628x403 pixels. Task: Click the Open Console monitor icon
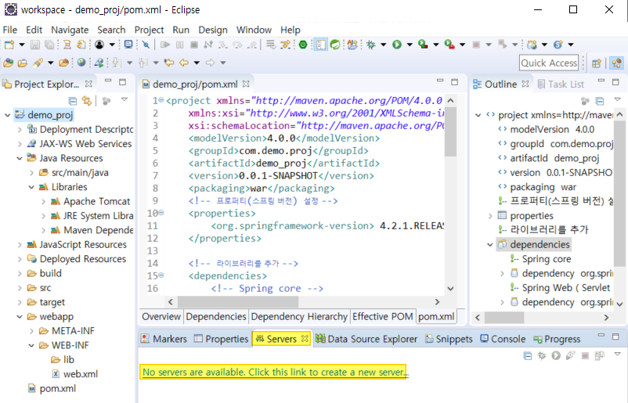128,45
